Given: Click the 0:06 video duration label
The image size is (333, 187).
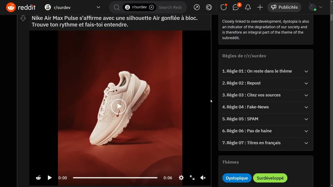Looking at the screenshot, I should pos(168,178).
